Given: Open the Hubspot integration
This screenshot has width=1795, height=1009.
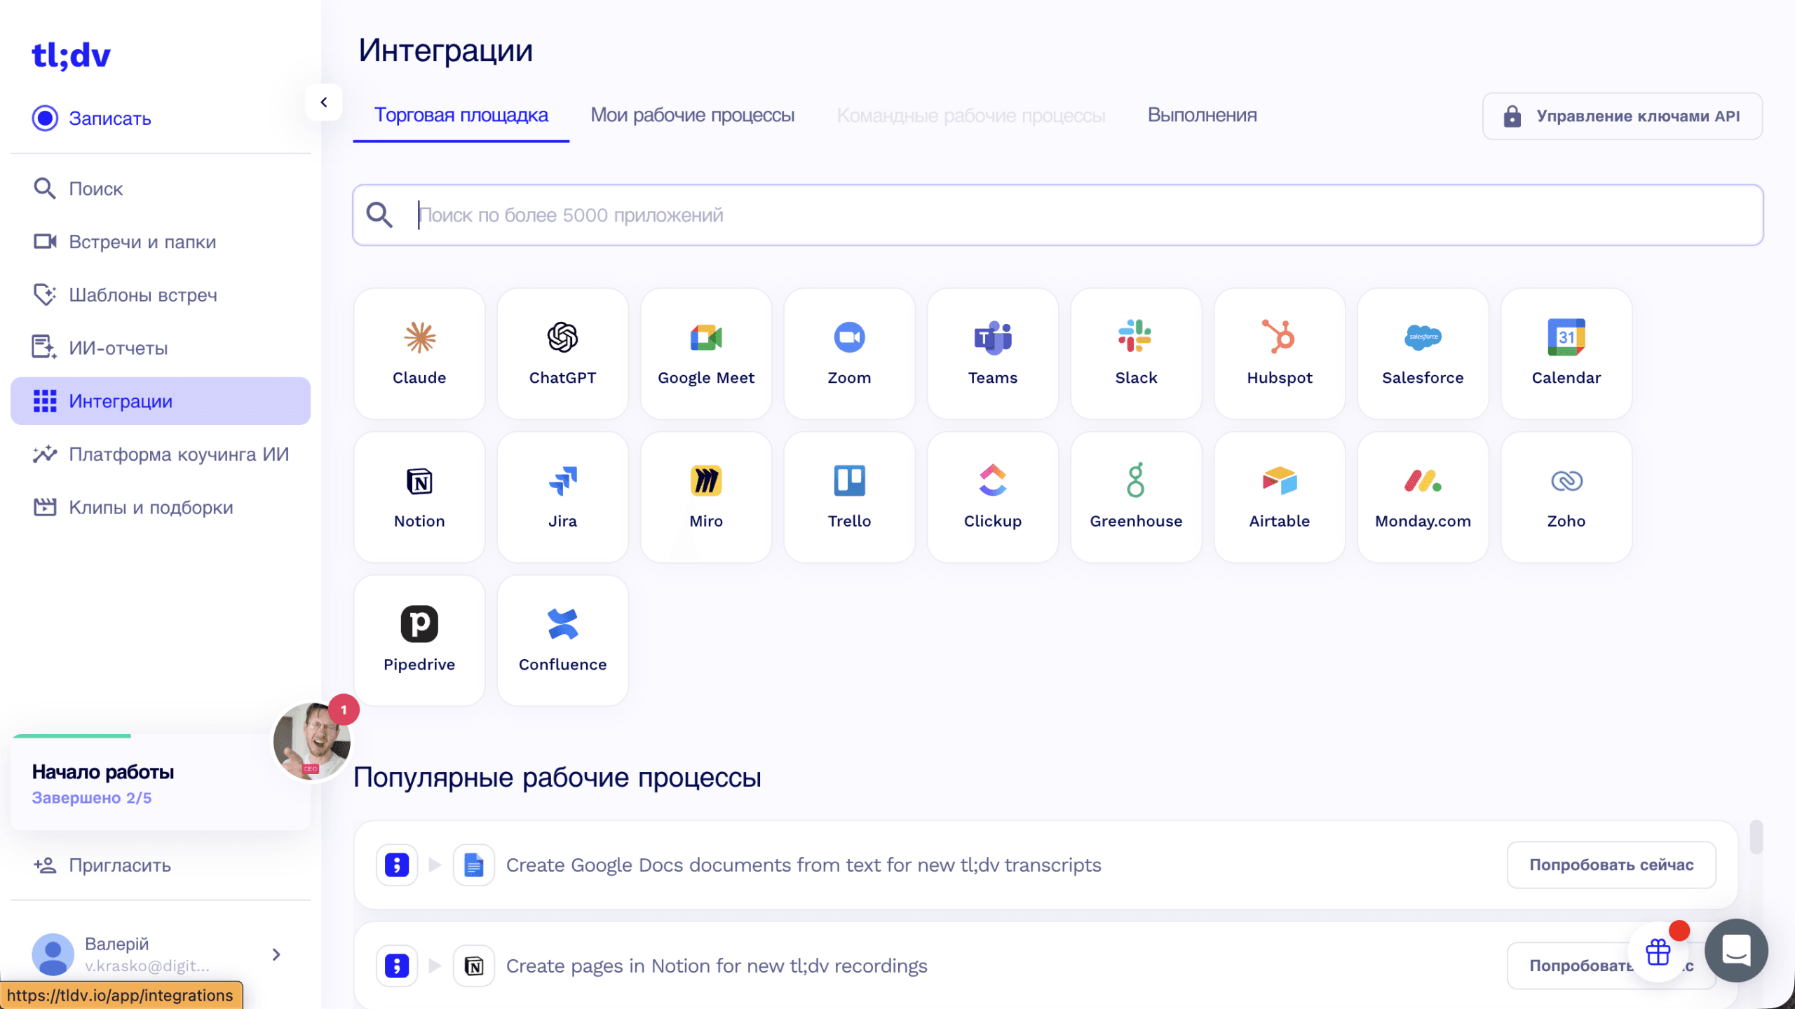Looking at the screenshot, I should pos(1280,354).
